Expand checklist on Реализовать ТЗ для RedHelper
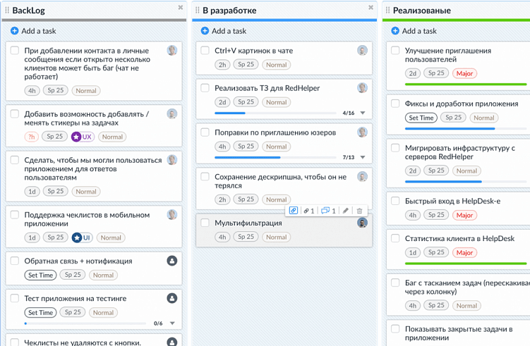The height and width of the screenshot is (346, 530). [x=363, y=113]
